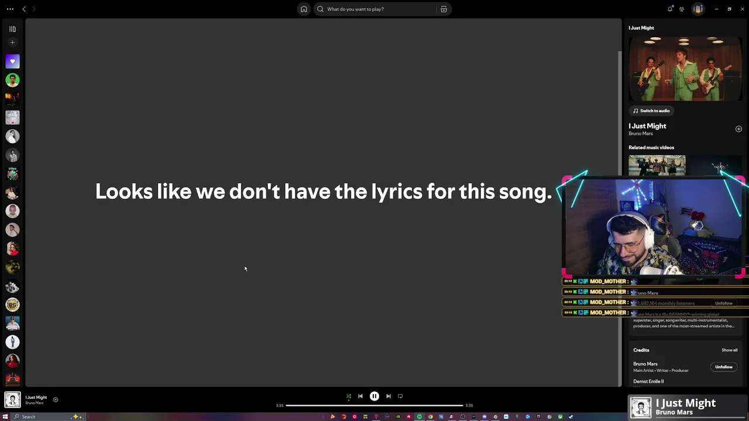Click the I Just Might title in the side panel

tap(647, 126)
